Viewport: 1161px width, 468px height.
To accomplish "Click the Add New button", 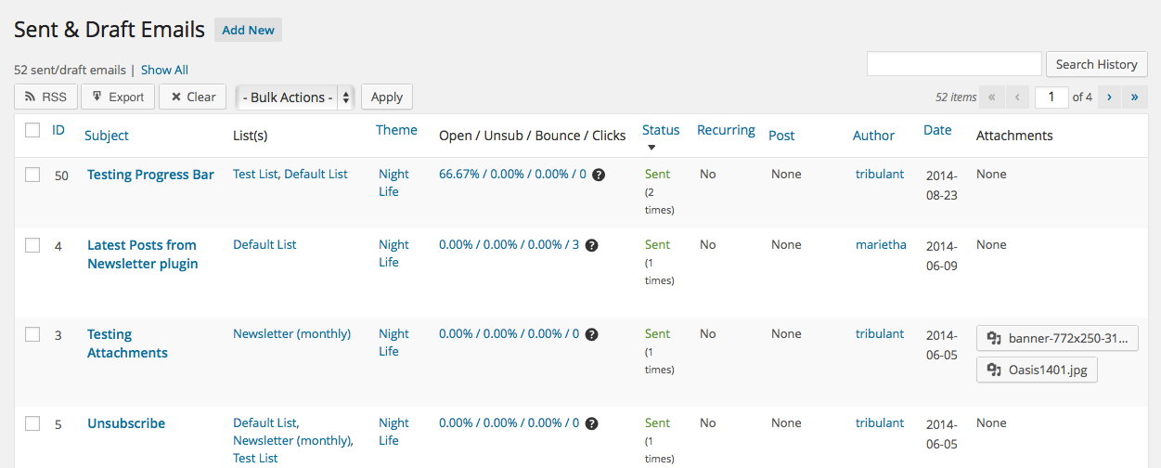I will tap(248, 30).
